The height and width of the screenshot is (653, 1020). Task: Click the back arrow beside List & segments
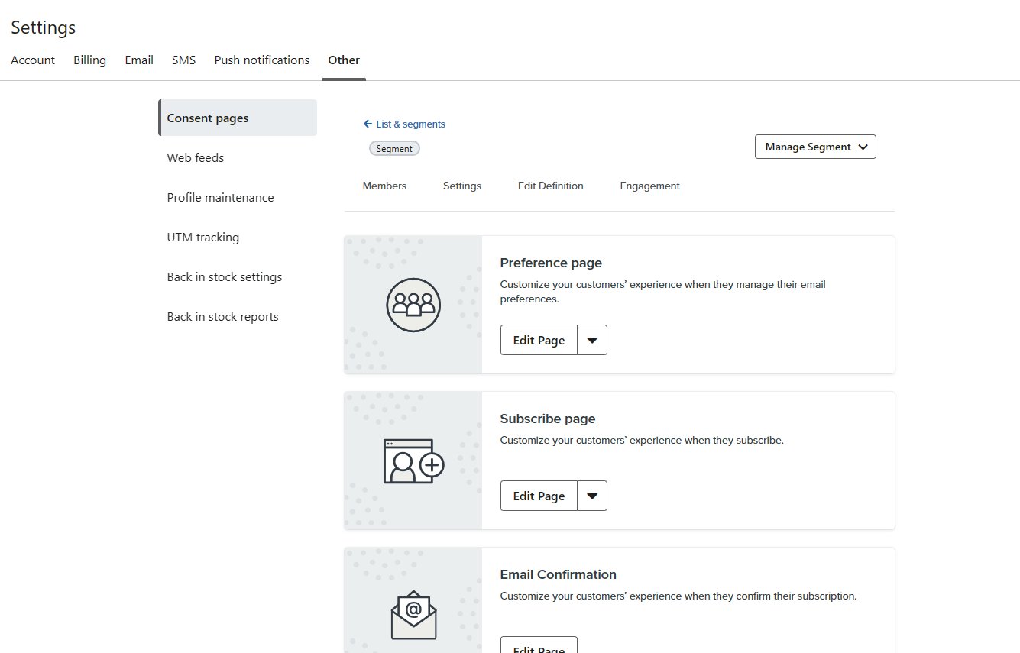pyautogui.click(x=368, y=124)
